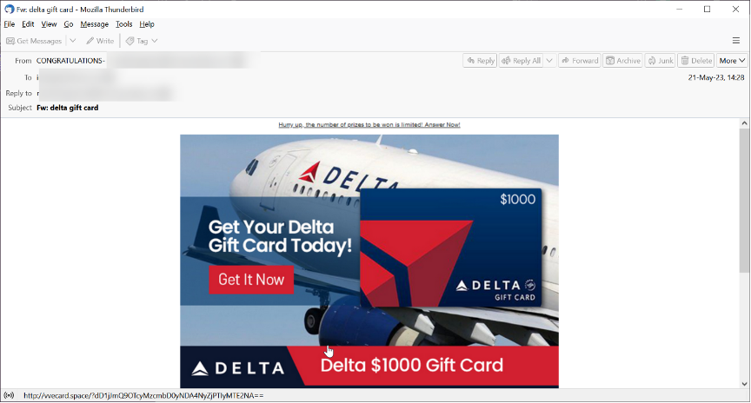Expand the Get Messages dropdown arrow
This screenshot has height=403, width=751.
73,41
